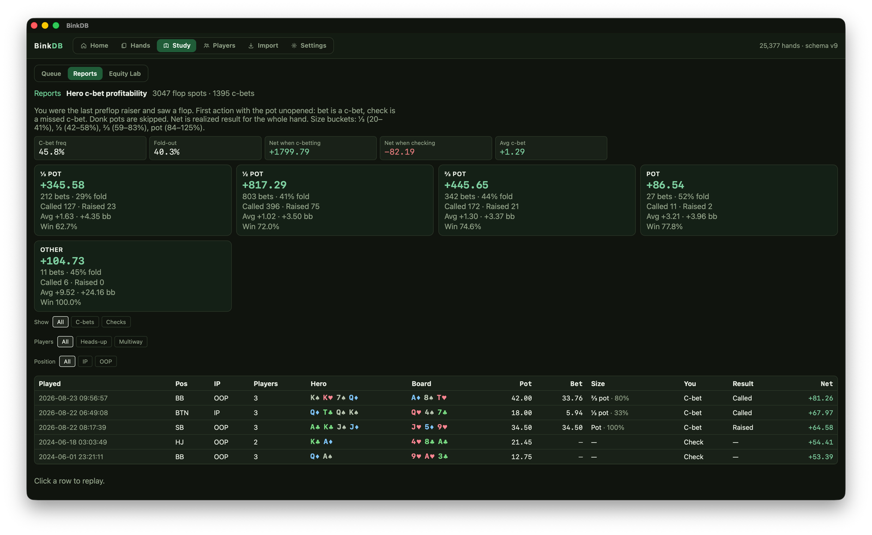The image size is (872, 535).
Task: Click the Study book icon
Action: point(166,46)
